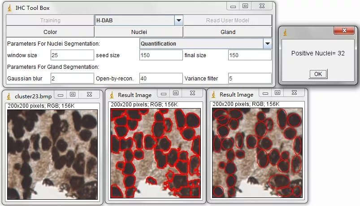Click the contour-outlined segmentation result image
360x206 pixels.
(x=156, y=153)
